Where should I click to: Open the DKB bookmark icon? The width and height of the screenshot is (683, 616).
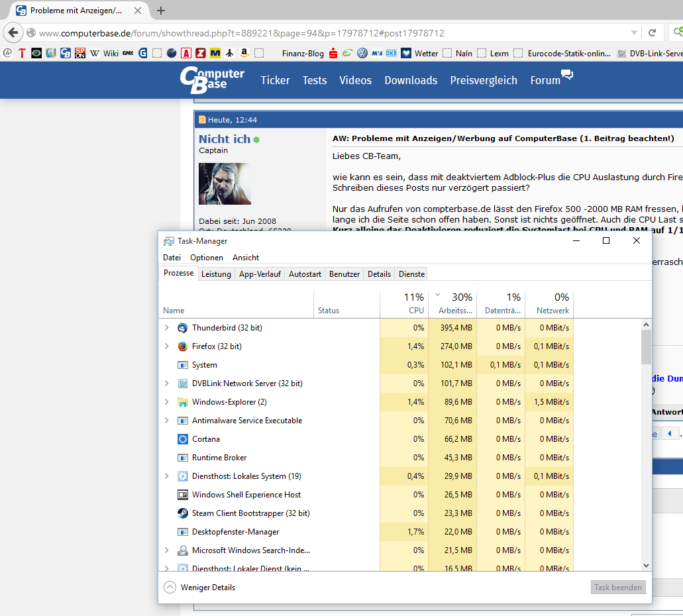(x=391, y=53)
